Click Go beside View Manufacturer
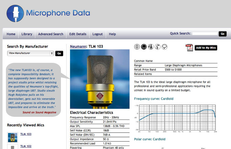This screenshot has height=149, width=231. [x=59, y=53]
